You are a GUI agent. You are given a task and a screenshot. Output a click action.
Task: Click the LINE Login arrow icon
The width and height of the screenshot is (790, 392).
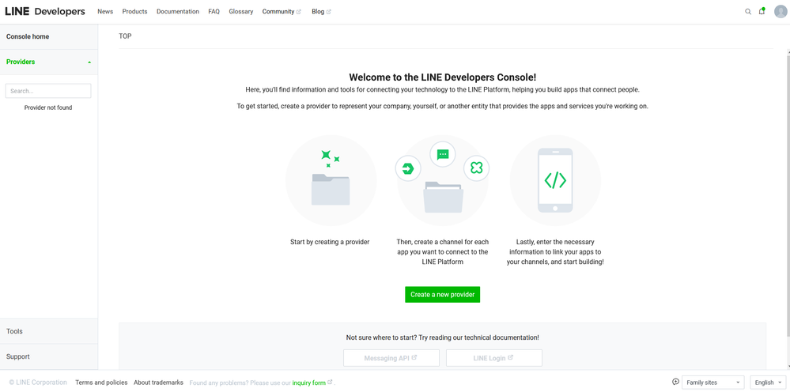click(x=408, y=168)
